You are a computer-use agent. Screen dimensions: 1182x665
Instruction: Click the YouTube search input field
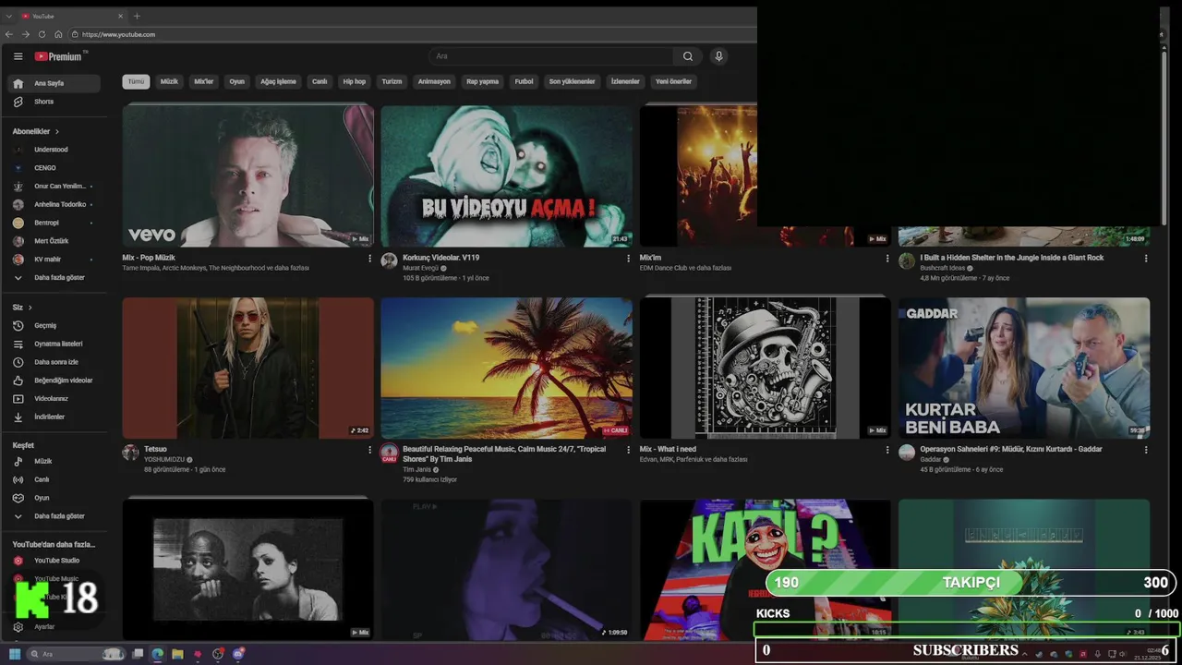coord(551,56)
